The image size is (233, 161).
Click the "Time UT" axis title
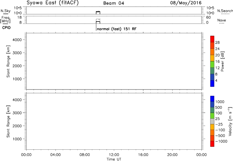tap(114, 159)
